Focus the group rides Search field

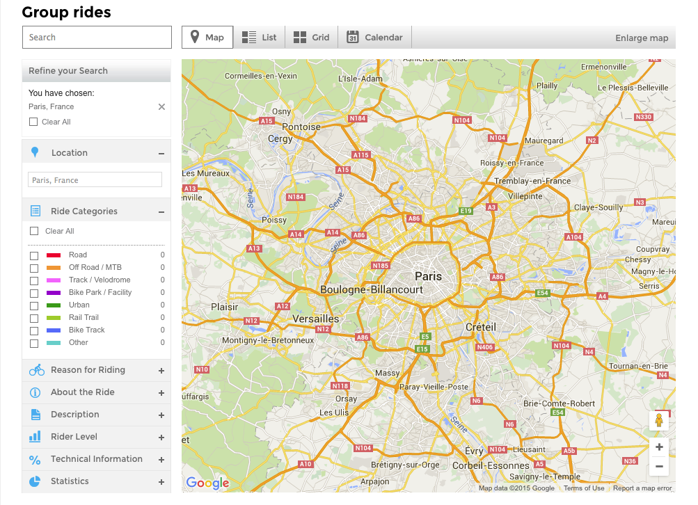pyautogui.click(x=97, y=37)
